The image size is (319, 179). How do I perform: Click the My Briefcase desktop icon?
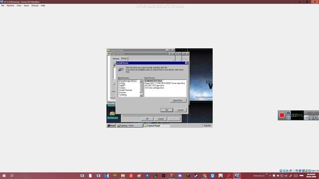tap(112, 115)
